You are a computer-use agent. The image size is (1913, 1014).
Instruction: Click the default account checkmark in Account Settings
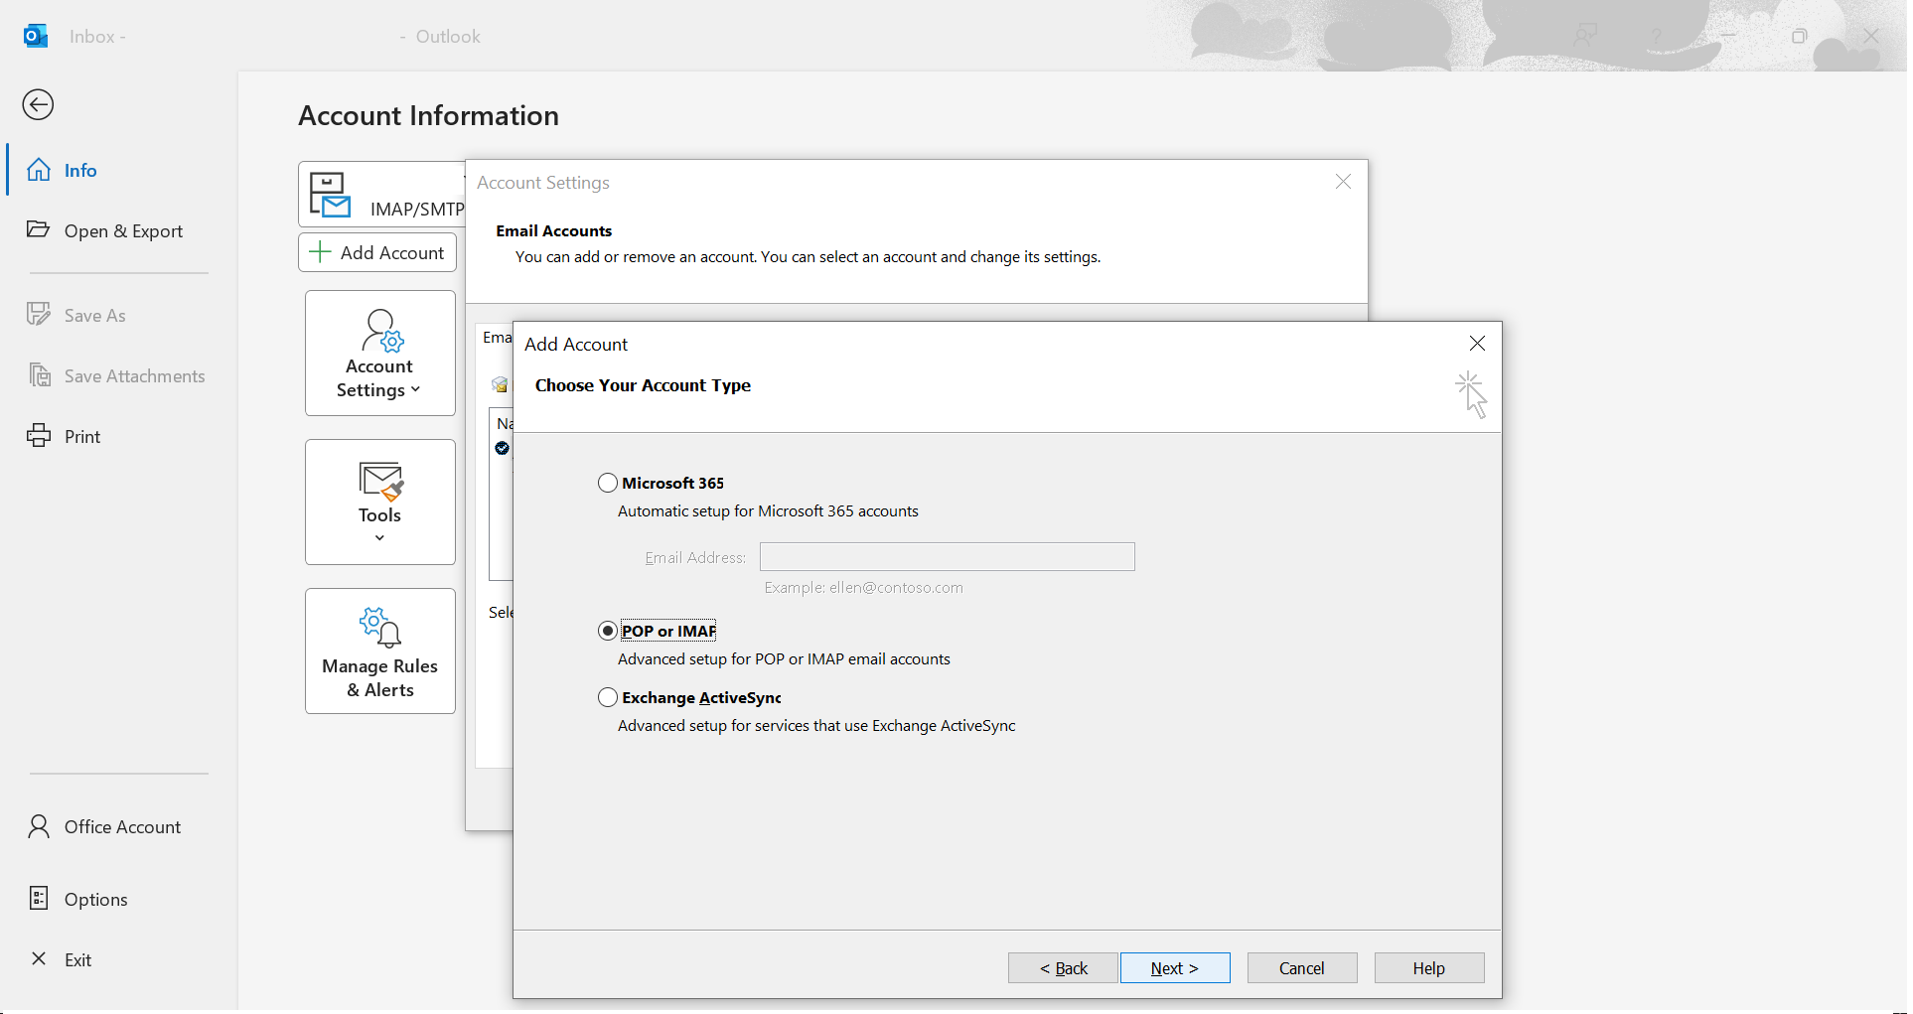coord(503,448)
